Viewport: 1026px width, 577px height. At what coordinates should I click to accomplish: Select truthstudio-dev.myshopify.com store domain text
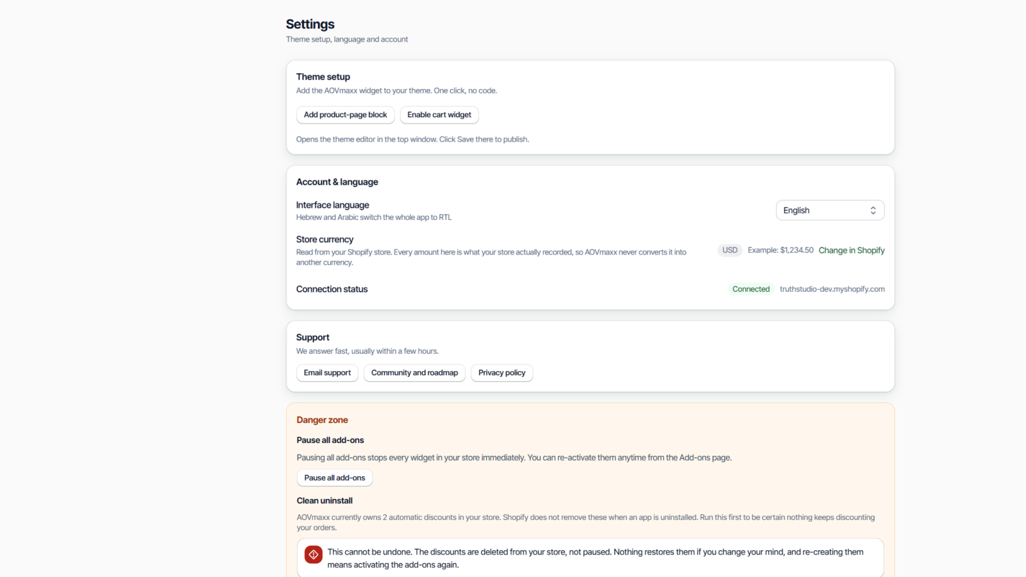point(832,289)
